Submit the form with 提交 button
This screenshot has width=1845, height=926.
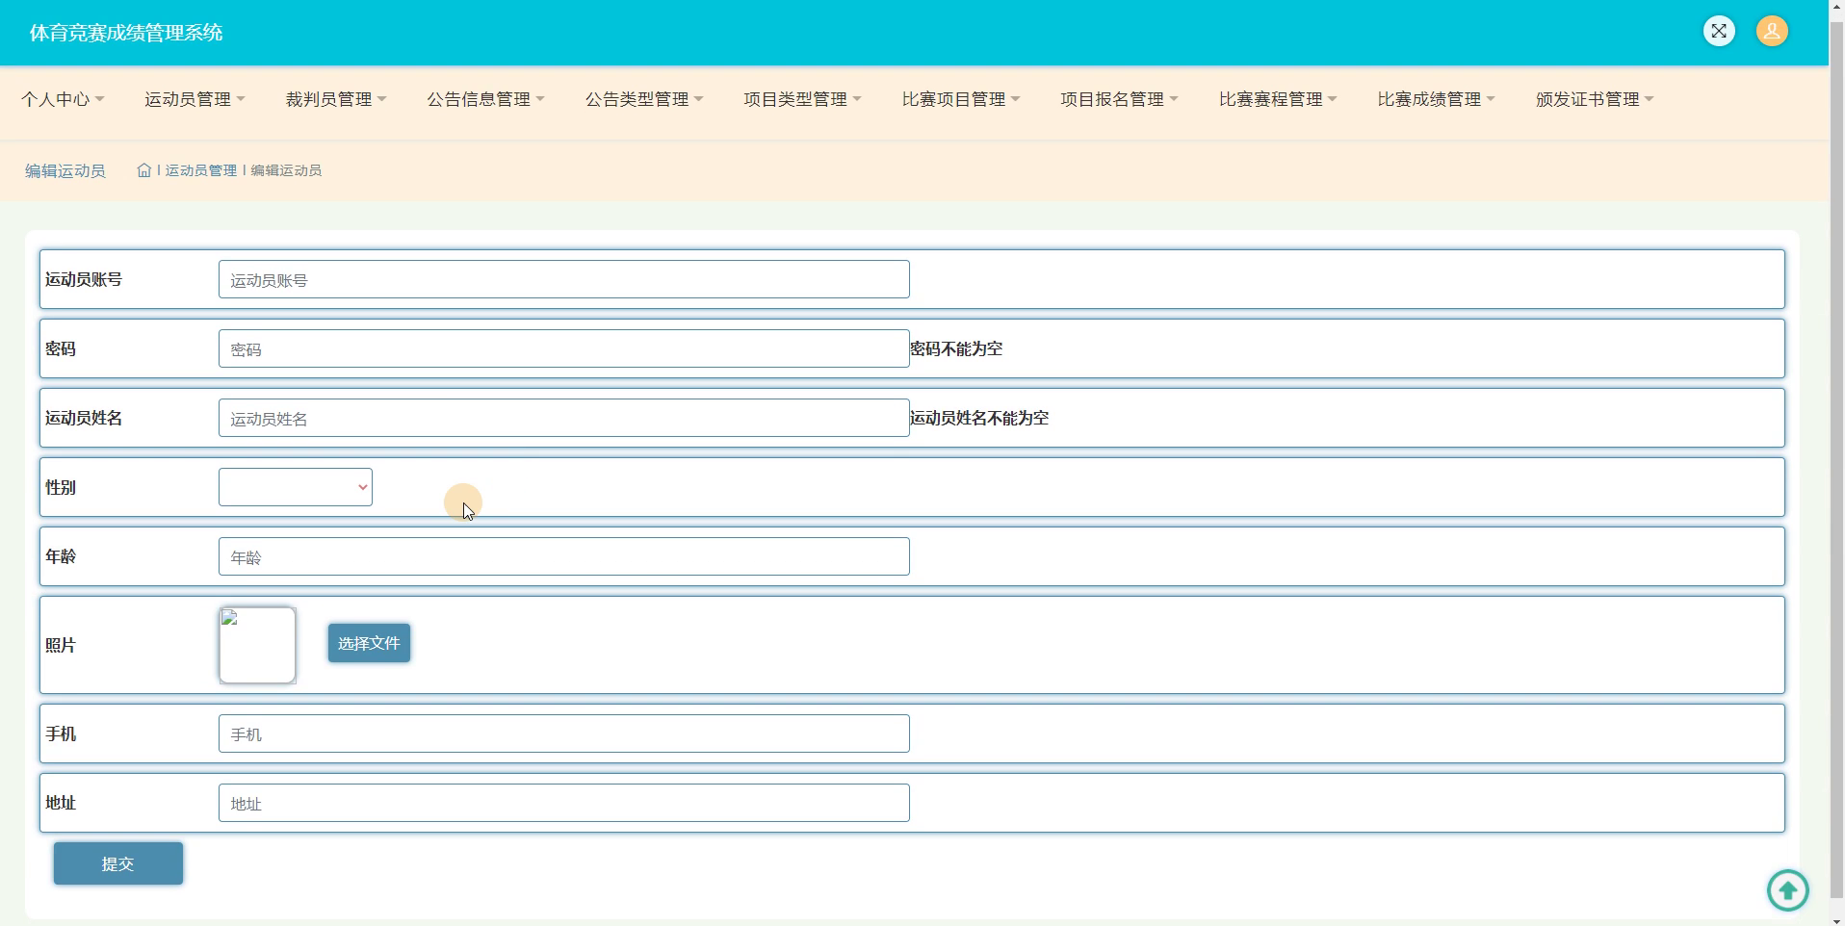click(x=118, y=863)
